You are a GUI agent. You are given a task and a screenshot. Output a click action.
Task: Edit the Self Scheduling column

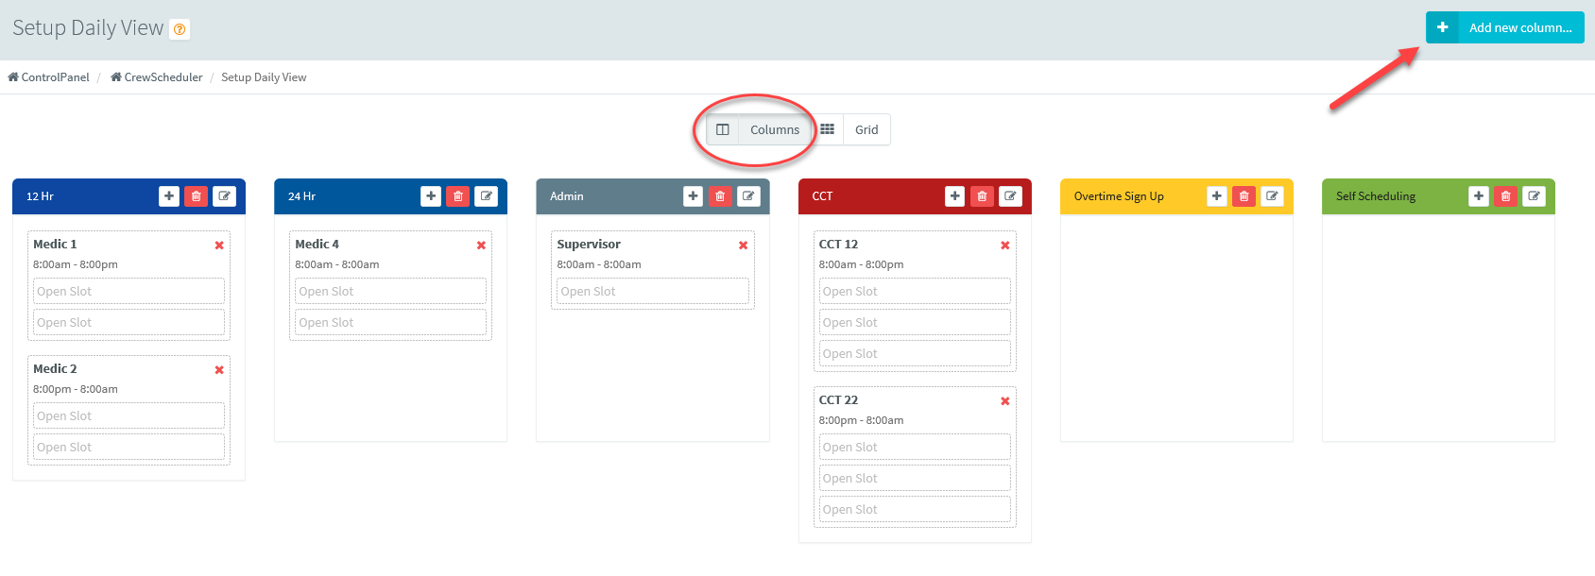pos(1534,195)
